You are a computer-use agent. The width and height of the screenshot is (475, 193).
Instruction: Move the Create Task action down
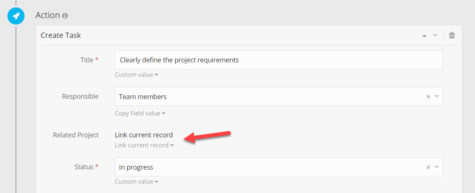[x=435, y=36]
